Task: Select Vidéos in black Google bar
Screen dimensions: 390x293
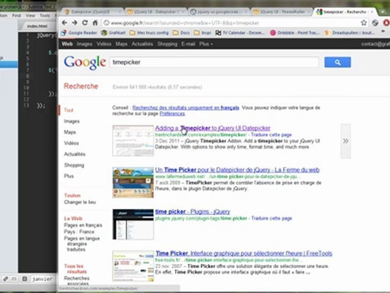Action: (x=104, y=44)
